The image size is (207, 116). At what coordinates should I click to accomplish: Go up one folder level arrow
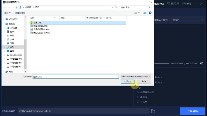pos(17,7)
